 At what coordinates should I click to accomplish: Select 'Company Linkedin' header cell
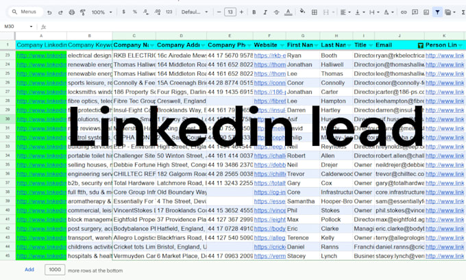tap(41, 45)
